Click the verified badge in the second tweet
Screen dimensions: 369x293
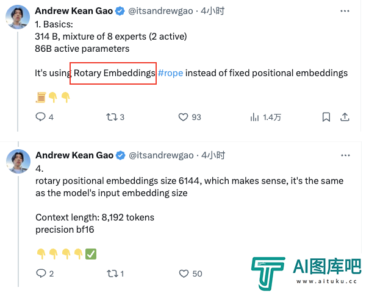121,155
